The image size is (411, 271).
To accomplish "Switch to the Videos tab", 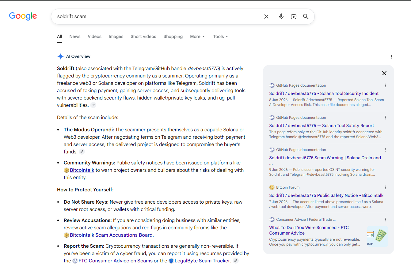I will pyautogui.click(x=94, y=36).
